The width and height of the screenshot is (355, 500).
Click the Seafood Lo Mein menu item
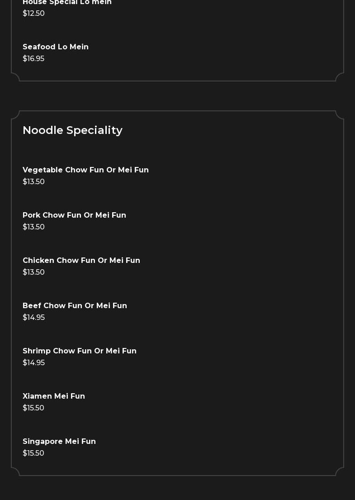[x=56, y=47]
